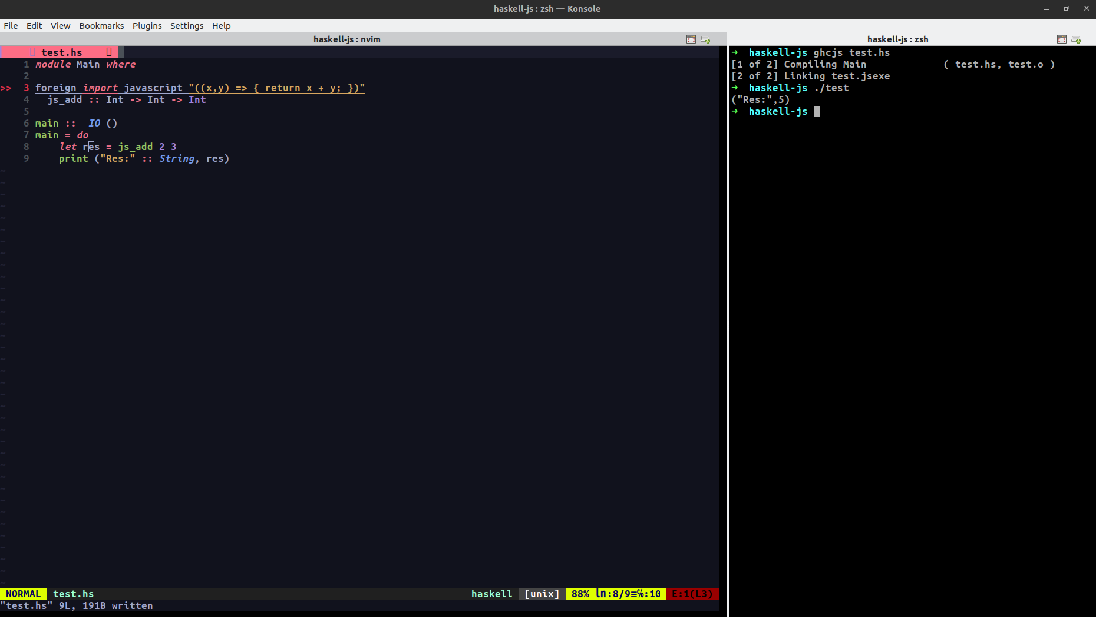Maximize the nvim split pane icon
This screenshot has width=1096, height=619.
(691, 39)
